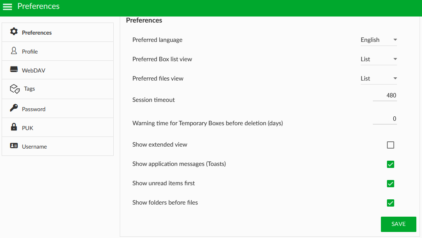
Task: Enable the Show extended view checkbox
Action: pos(391,145)
